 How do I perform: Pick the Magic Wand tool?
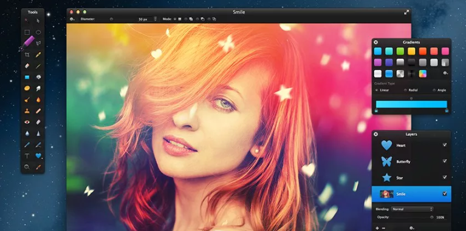click(x=27, y=21)
